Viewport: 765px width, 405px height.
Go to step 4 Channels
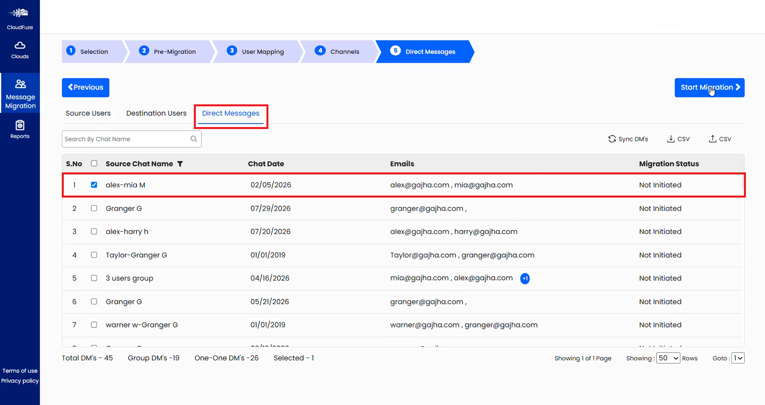click(339, 51)
